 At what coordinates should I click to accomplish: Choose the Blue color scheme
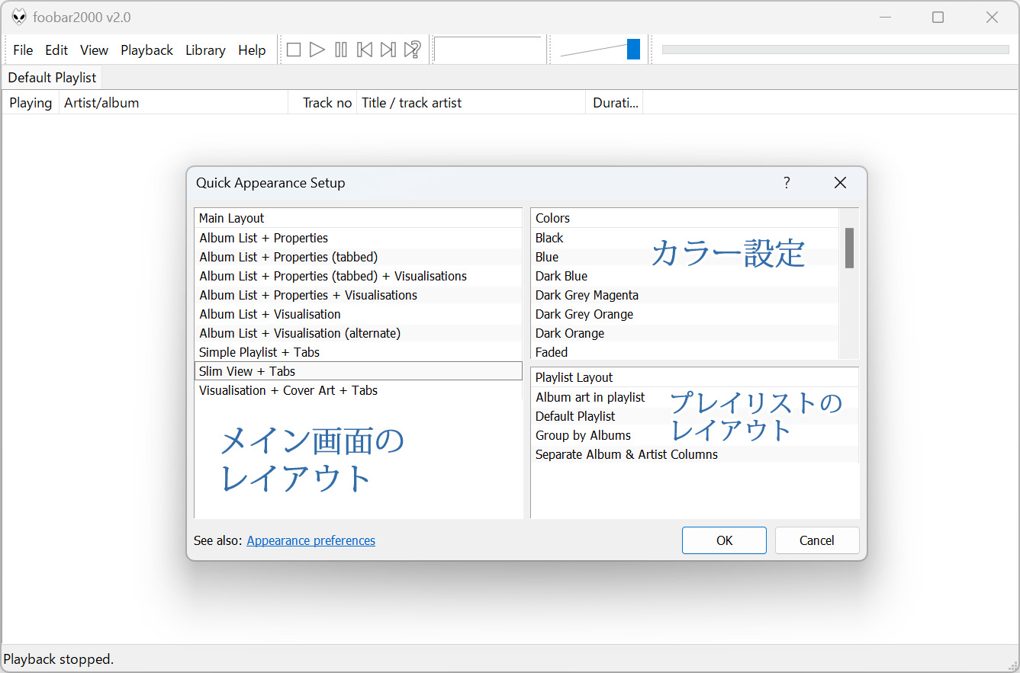point(684,257)
